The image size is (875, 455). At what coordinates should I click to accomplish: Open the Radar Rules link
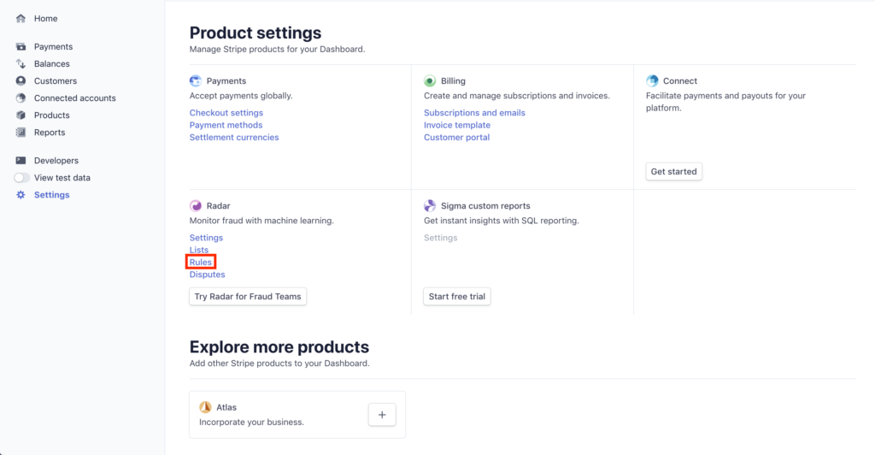(x=200, y=263)
